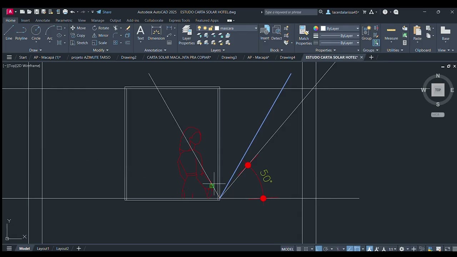Viewport: 457px width, 257px height.
Task: Select the Trim scissors tool
Action: coord(115,28)
